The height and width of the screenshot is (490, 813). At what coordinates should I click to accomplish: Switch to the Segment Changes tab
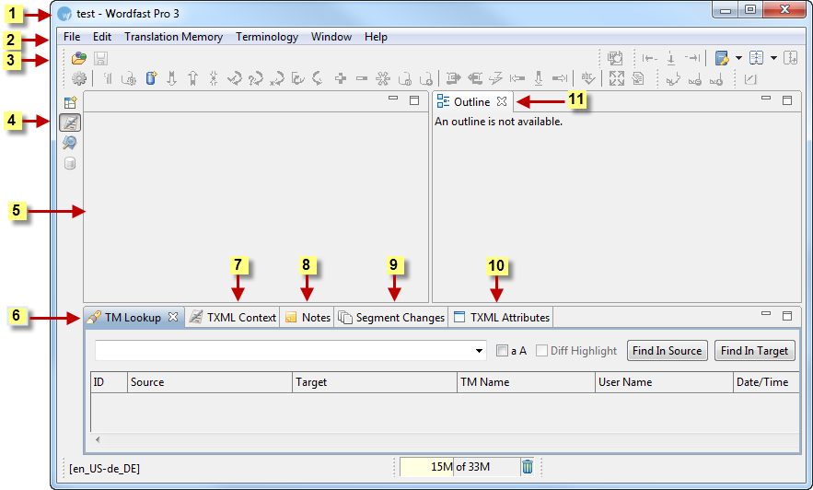coord(391,317)
